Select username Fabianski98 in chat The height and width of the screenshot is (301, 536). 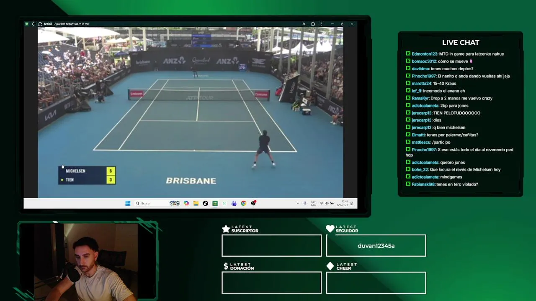pos(423,184)
